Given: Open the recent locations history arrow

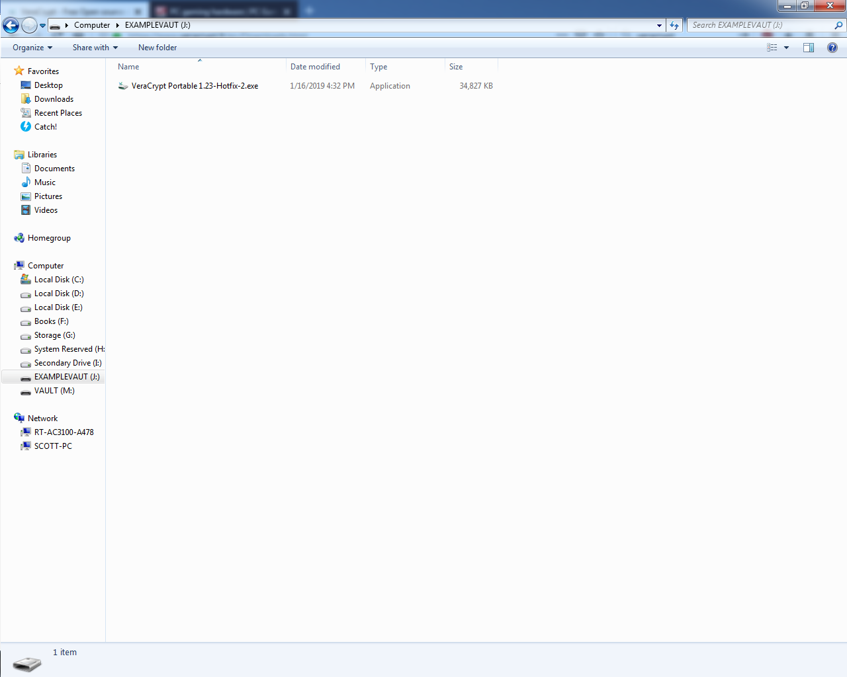Looking at the screenshot, I should click(42, 26).
